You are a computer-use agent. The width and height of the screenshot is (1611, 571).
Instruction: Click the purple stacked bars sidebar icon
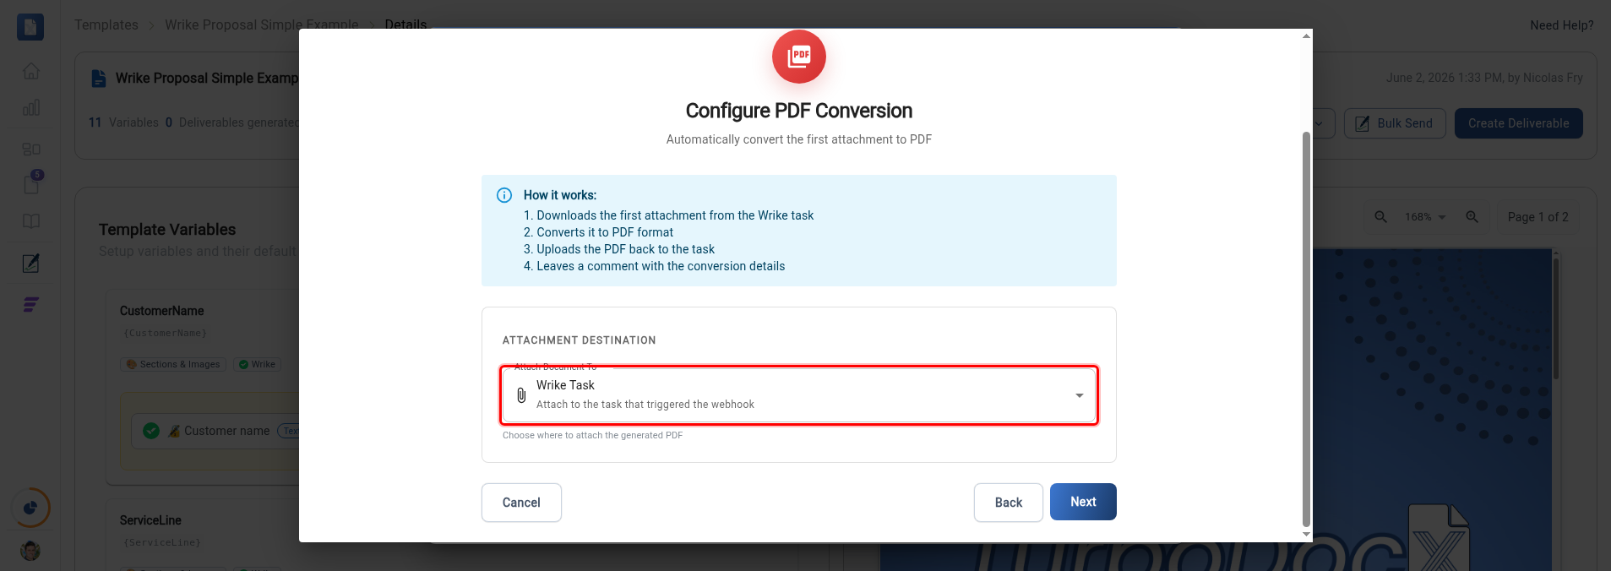31,304
